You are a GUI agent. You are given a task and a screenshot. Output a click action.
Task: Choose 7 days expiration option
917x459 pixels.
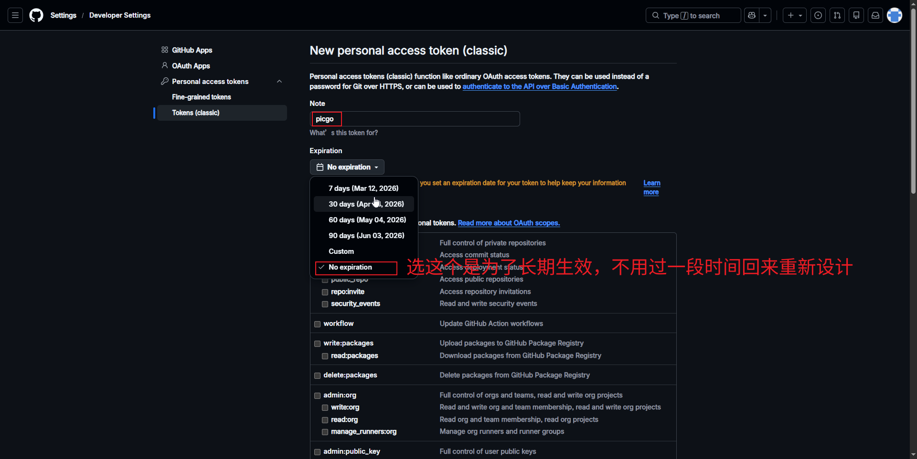tap(364, 188)
